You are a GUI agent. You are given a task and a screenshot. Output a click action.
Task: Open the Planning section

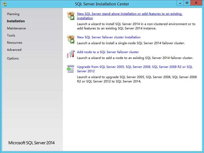[x=13, y=14]
